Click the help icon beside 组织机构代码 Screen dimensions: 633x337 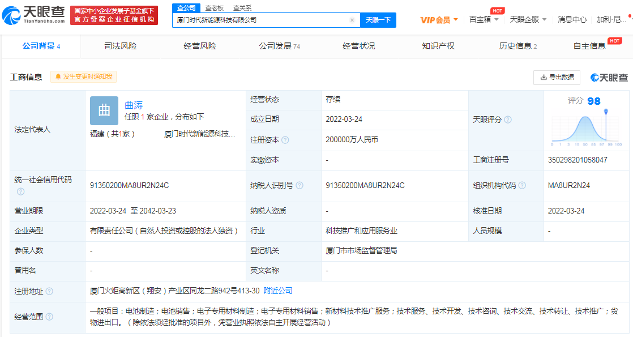(x=522, y=185)
